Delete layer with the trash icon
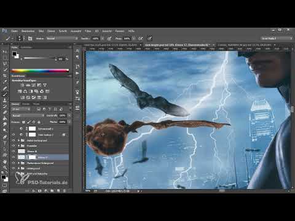This screenshot has height=221, width=295. (65, 191)
